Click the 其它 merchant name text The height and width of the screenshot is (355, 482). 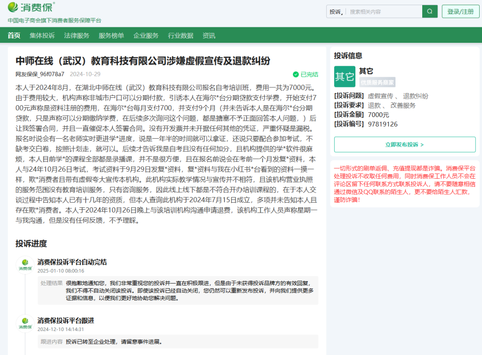point(366,71)
